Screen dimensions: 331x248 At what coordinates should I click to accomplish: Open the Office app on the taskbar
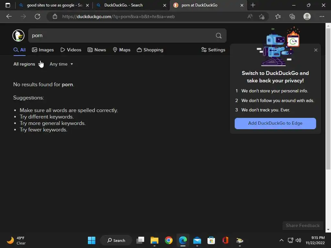point(225,240)
